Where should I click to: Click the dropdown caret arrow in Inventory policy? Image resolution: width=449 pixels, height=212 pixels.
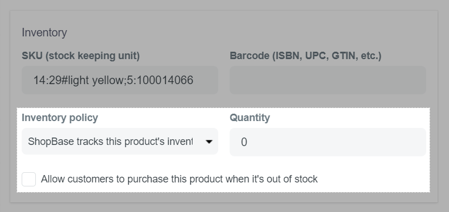click(x=209, y=142)
